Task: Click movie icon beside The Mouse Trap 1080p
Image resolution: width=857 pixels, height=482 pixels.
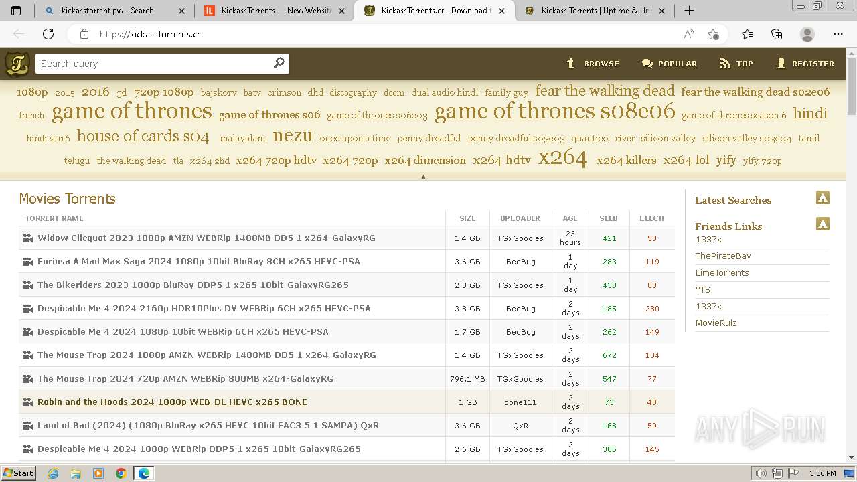Action: click(x=27, y=355)
